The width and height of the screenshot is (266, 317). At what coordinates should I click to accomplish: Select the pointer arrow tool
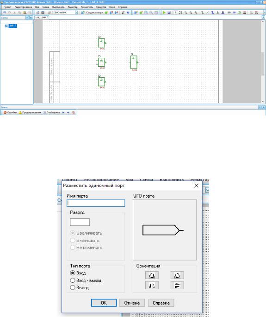click(175, 12)
